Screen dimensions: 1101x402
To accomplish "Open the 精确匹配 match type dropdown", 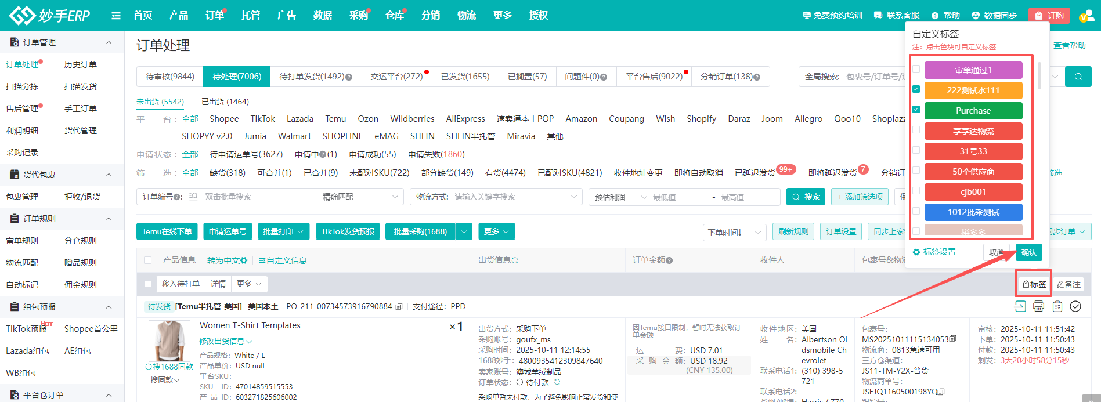I will 360,197.
